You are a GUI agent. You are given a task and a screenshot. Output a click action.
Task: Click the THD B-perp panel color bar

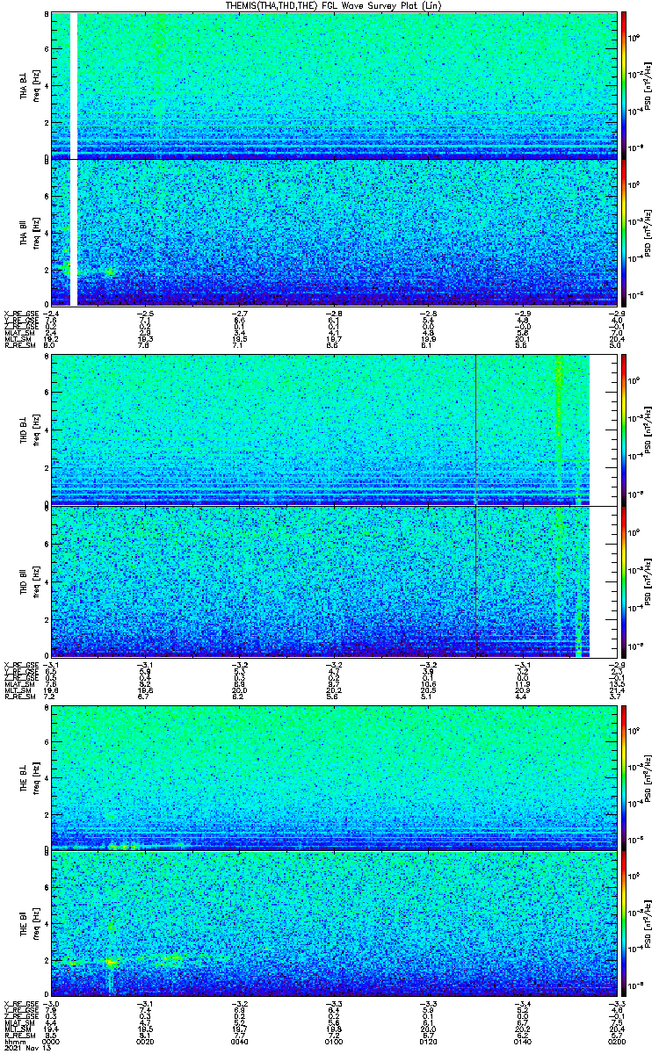[623, 430]
